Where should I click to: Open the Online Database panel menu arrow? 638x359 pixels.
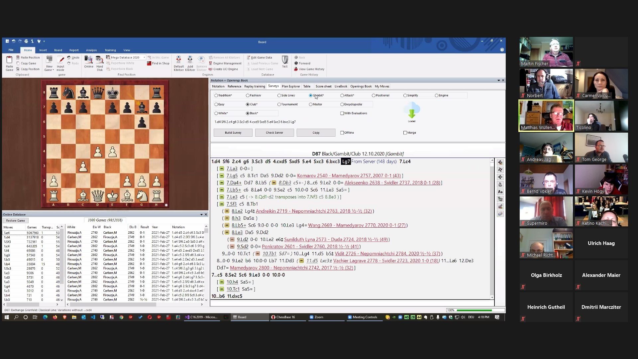click(201, 215)
